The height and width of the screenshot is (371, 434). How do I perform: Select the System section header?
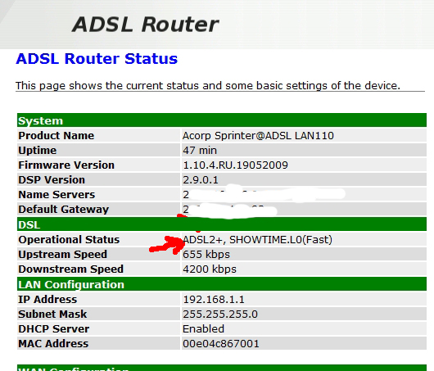(x=222, y=120)
